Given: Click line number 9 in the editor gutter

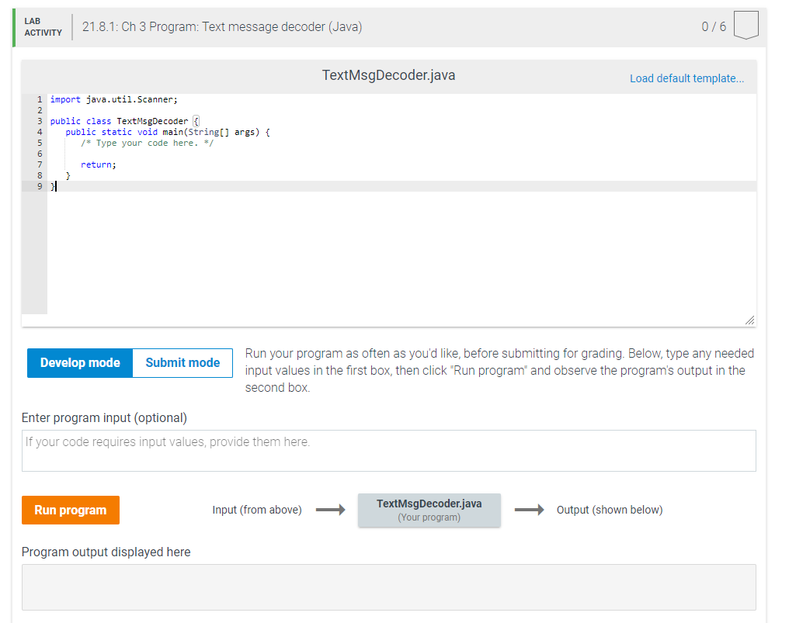Looking at the screenshot, I should tap(40, 186).
